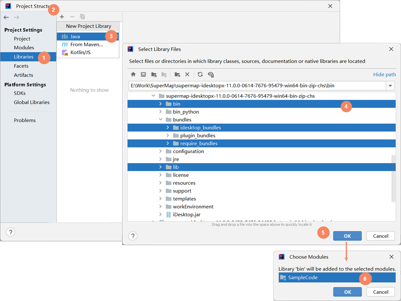The width and height of the screenshot is (401, 301).
Task: Select Java in New Project Library menu
Action: tap(75, 36)
